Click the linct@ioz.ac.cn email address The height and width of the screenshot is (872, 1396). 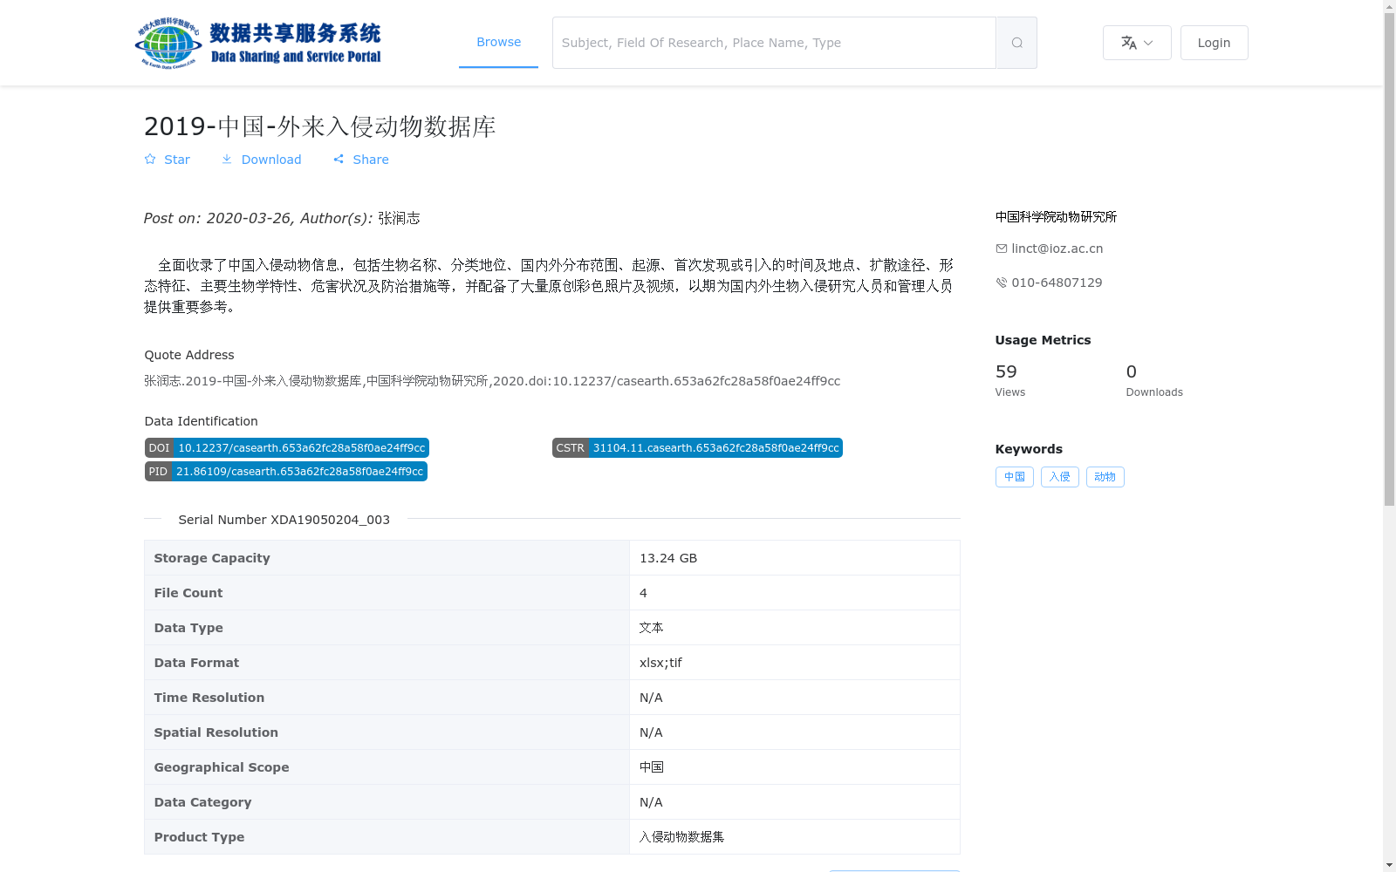click(1057, 249)
